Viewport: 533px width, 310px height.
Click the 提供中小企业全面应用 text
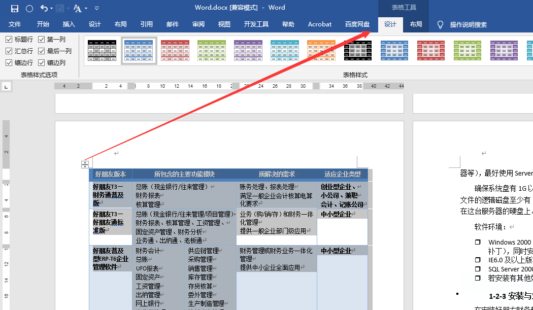270,267
